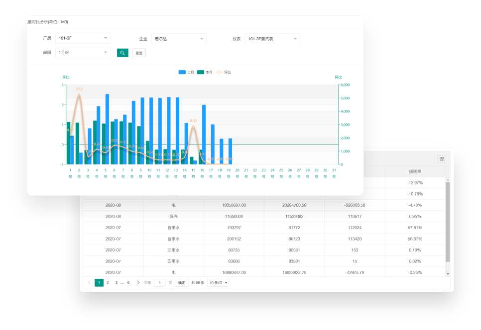Toggle 环比 line in chart legend
This screenshot has width=481, height=330.
click(223, 73)
